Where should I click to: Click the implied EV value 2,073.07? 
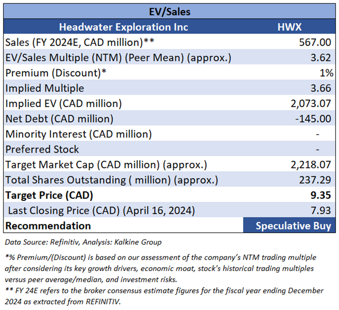pos(311,103)
